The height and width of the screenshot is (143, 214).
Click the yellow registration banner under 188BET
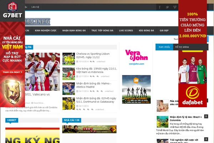pos(32,135)
